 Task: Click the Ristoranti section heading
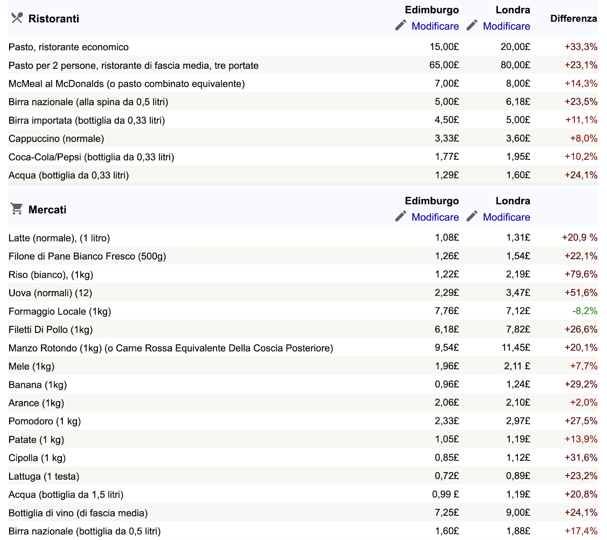coord(54,19)
